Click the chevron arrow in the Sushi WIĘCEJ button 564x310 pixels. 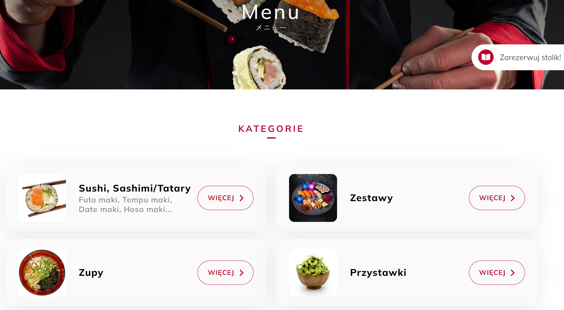[242, 198]
